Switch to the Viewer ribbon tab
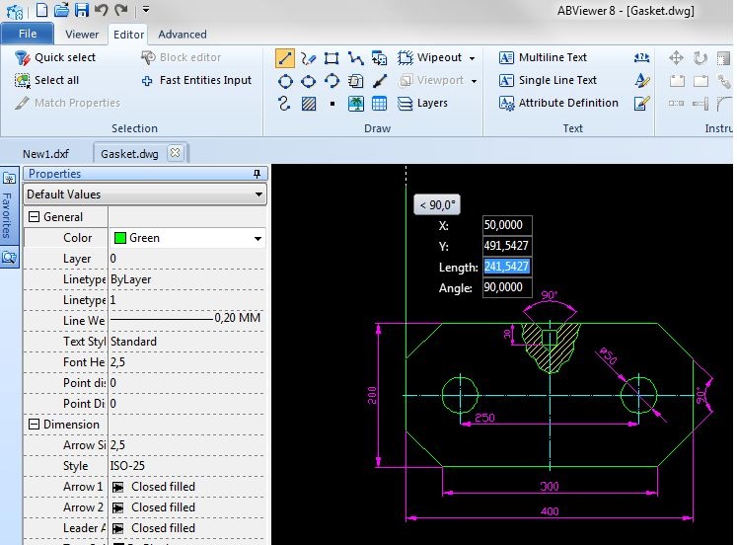Image resolution: width=737 pixels, height=545 pixels. [x=82, y=35]
